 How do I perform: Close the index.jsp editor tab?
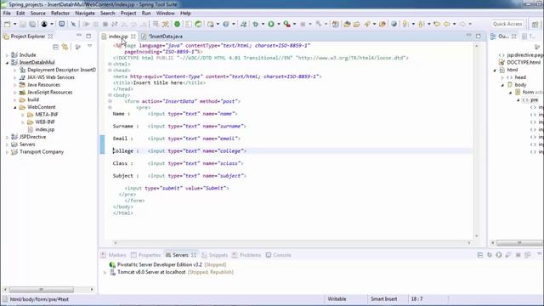(133, 36)
